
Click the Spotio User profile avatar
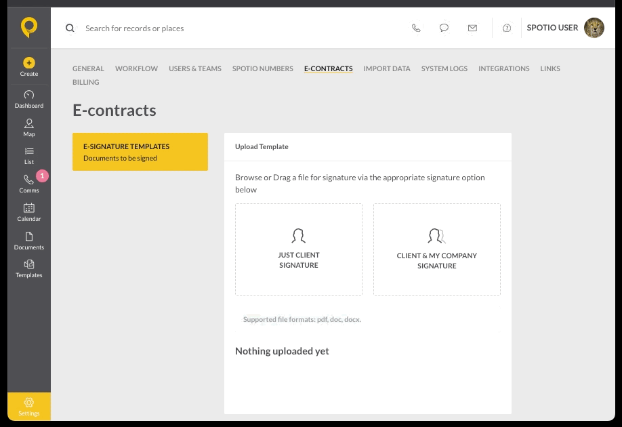tap(594, 28)
